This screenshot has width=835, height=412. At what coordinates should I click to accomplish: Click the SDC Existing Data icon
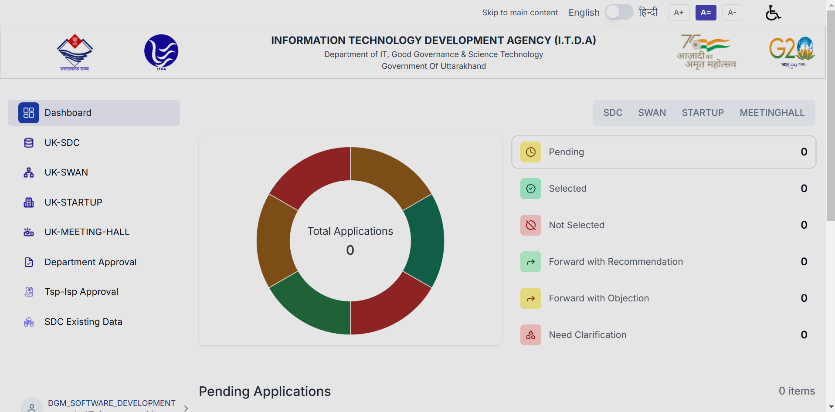(29, 322)
